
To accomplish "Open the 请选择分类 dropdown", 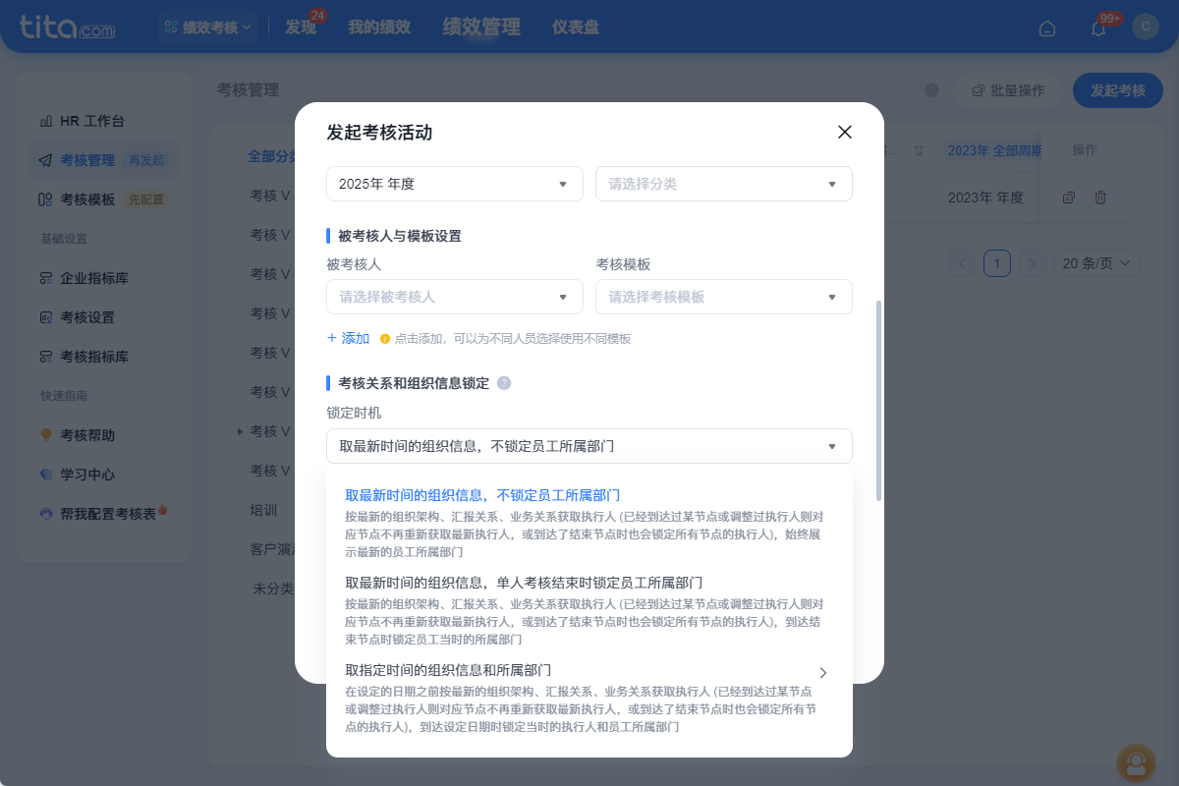I will click(723, 184).
